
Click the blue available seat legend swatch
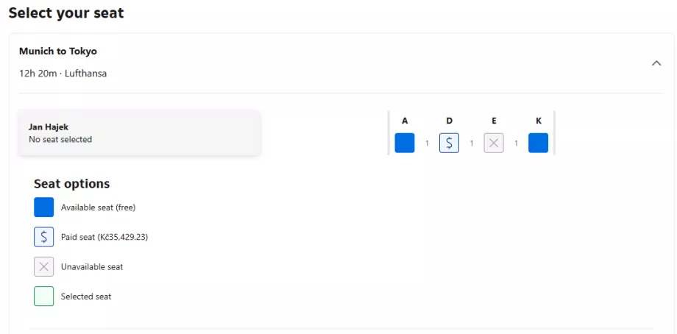(44, 207)
